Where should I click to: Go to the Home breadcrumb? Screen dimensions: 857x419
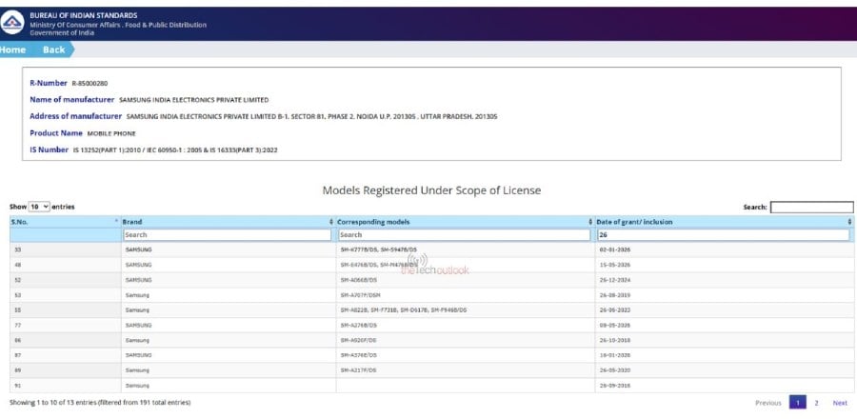coord(13,50)
